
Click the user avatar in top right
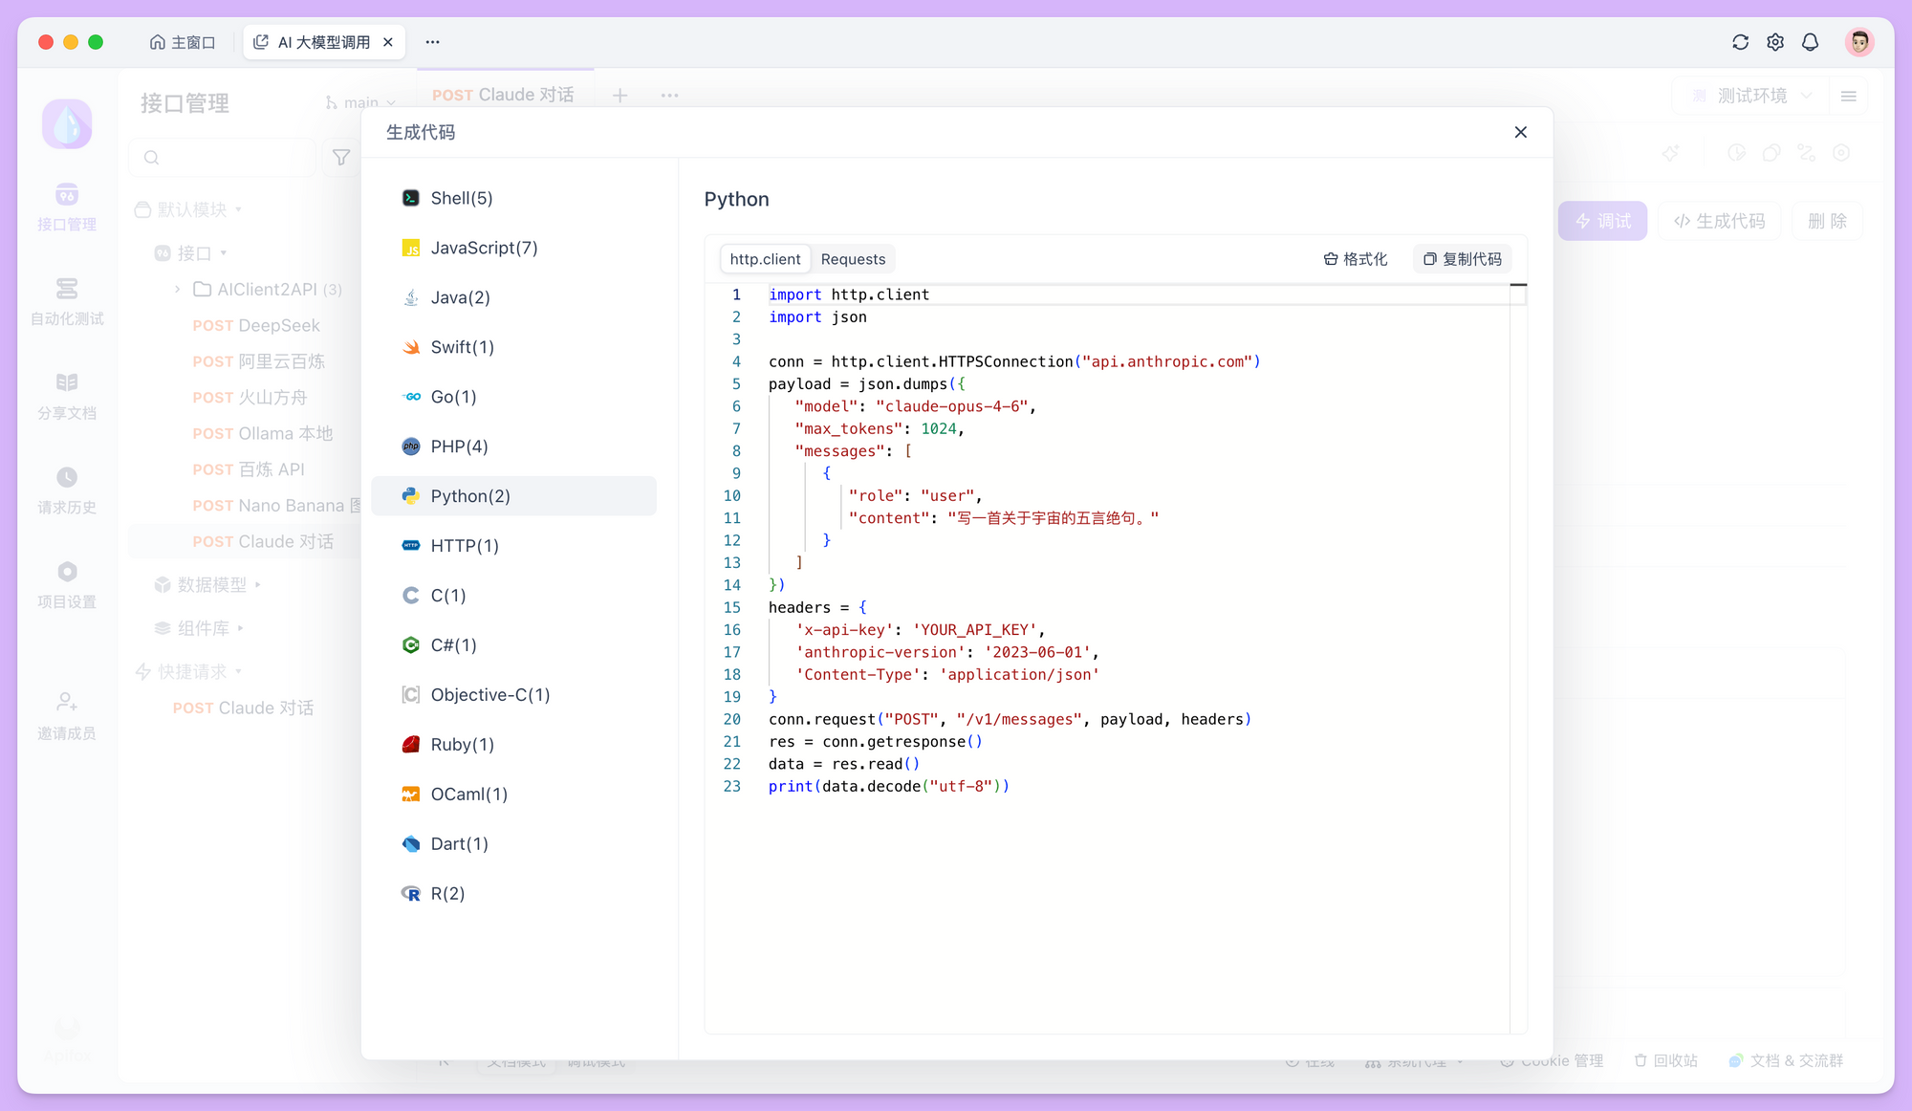tap(1858, 42)
